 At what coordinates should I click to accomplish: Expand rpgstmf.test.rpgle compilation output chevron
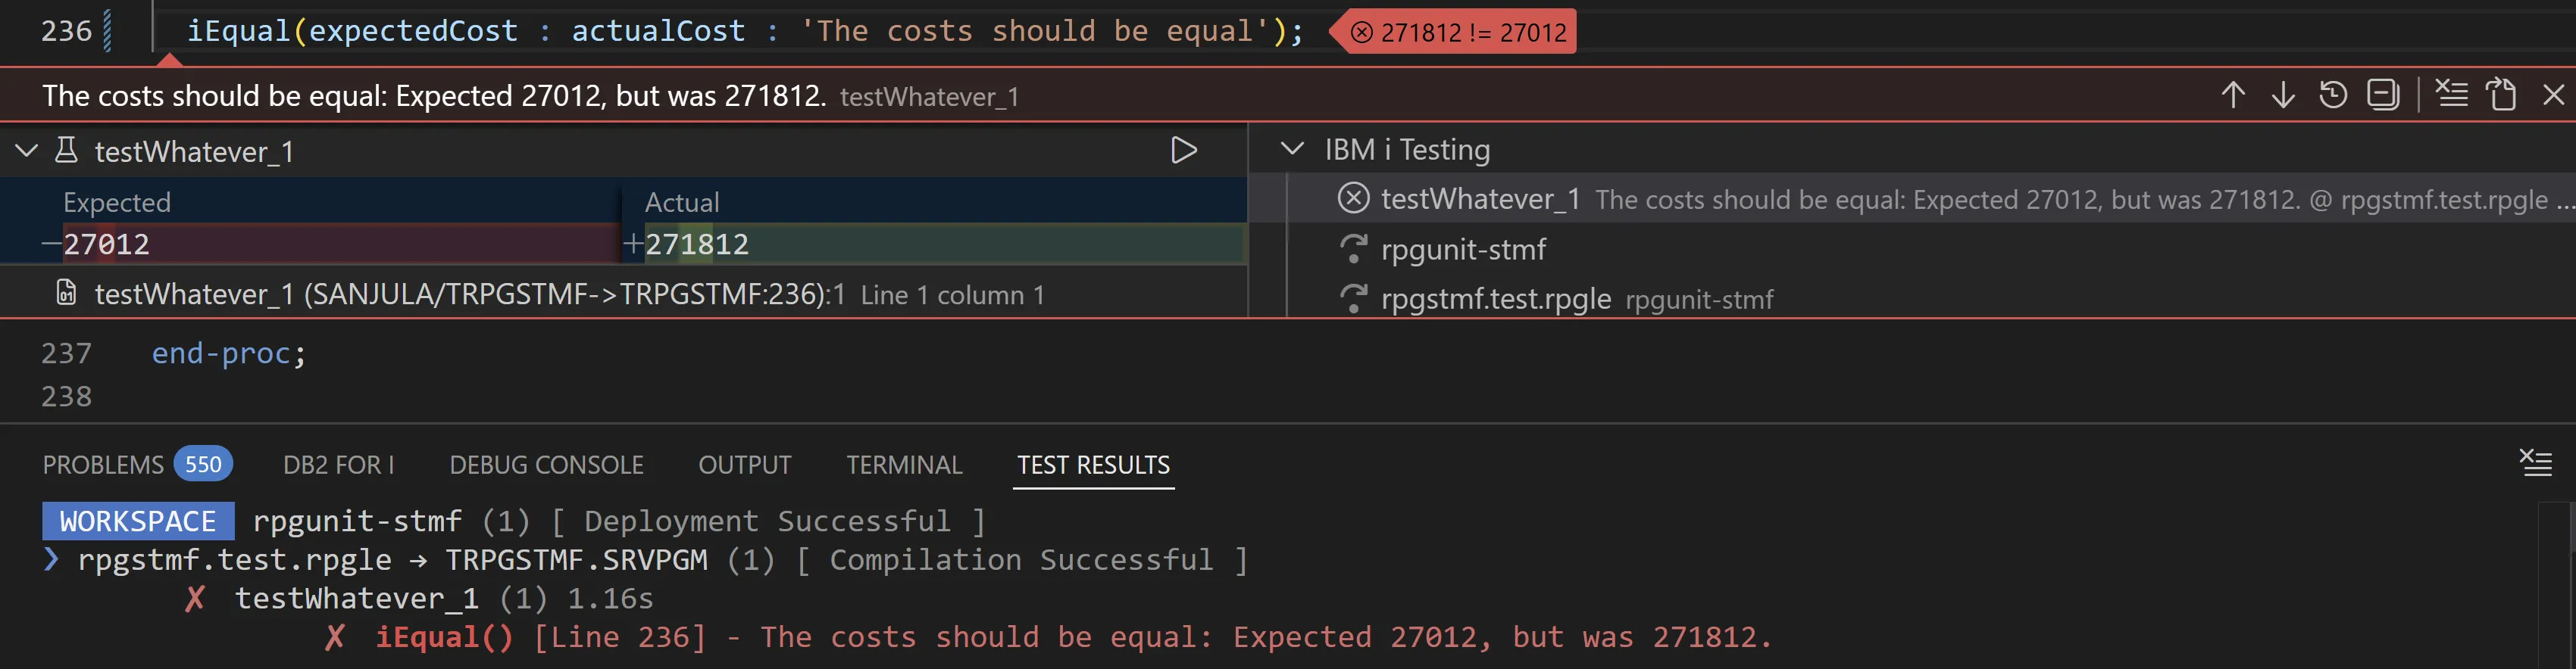51,559
